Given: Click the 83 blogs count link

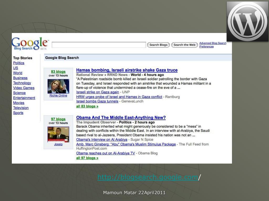Looking at the screenshot, I should (x=58, y=72).
